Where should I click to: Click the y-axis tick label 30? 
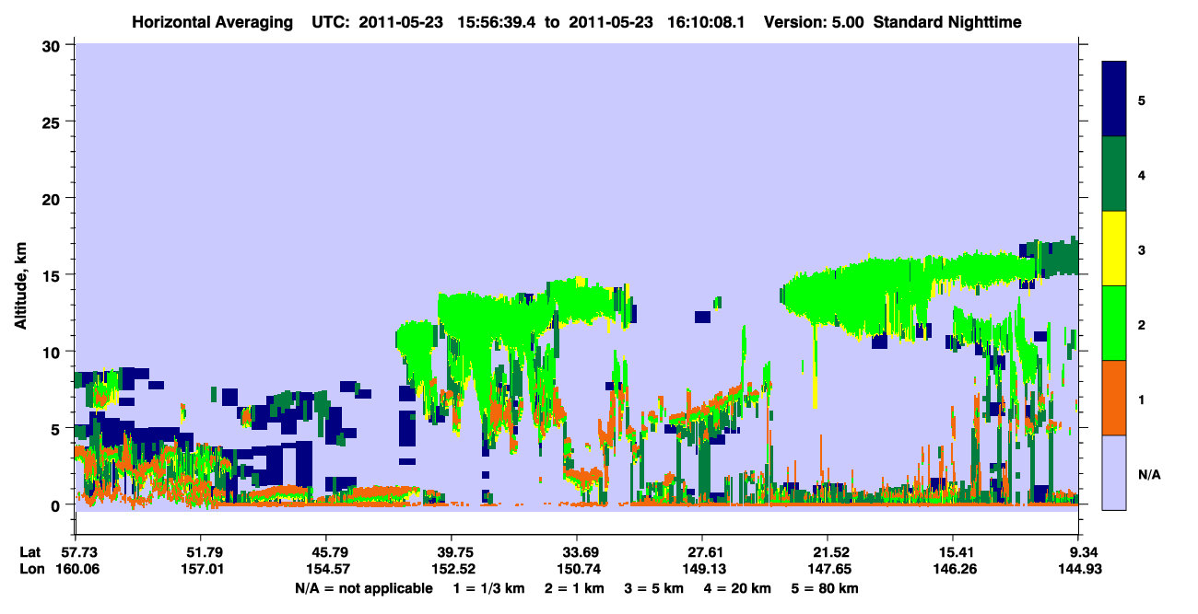pyautogui.click(x=53, y=44)
